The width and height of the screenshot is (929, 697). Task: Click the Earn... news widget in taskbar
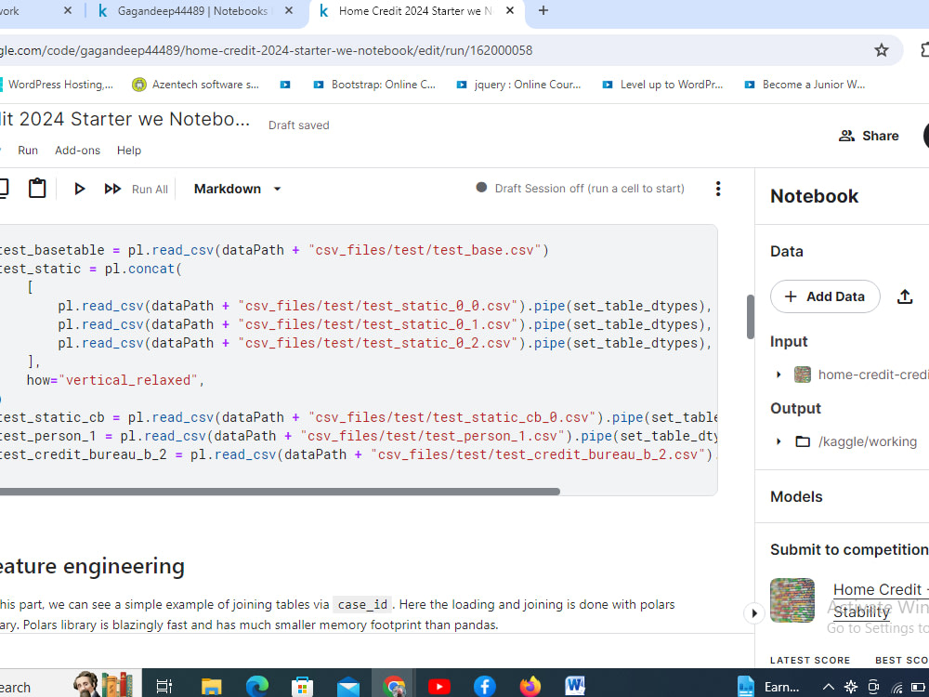click(769, 687)
